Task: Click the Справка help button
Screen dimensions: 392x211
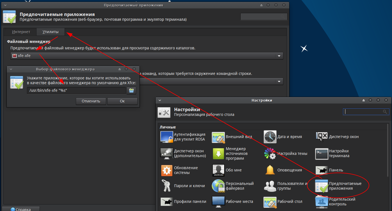Action: coord(21,209)
